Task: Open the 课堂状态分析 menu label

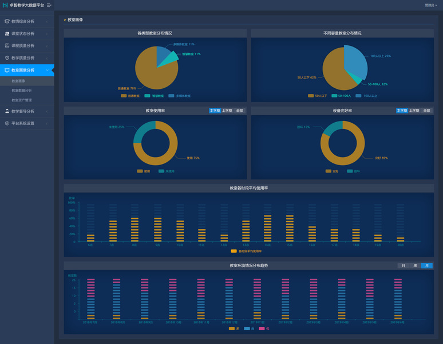Action: coord(23,33)
